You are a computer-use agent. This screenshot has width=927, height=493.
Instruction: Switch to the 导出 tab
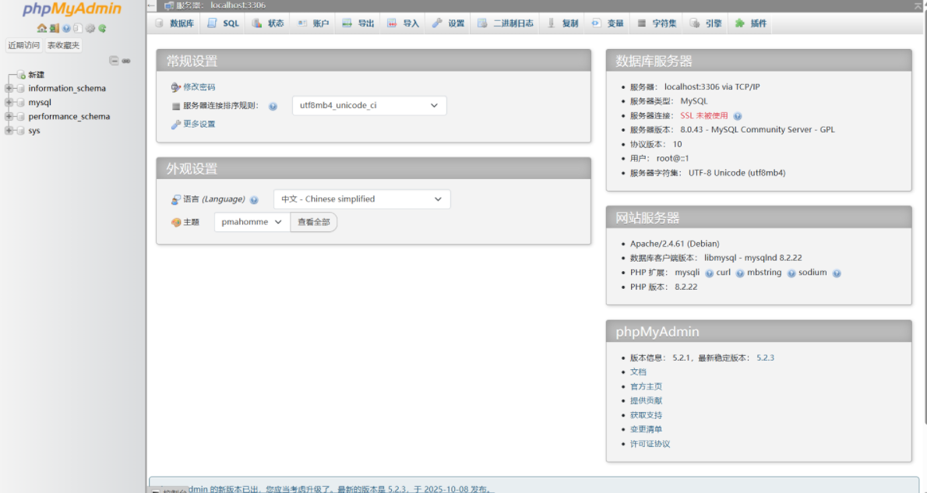pyautogui.click(x=358, y=23)
